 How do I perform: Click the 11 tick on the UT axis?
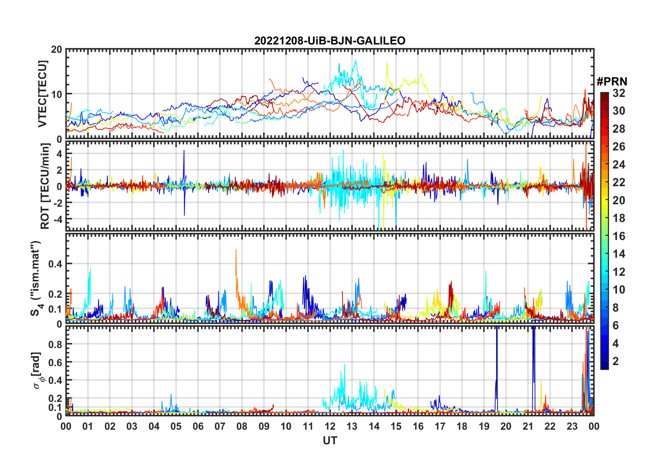(308, 426)
